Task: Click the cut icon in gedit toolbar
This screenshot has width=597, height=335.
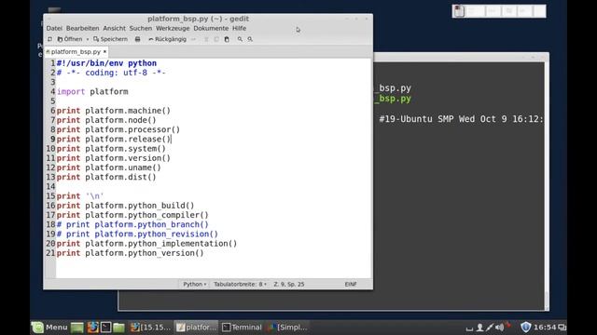Action: pos(206,39)
